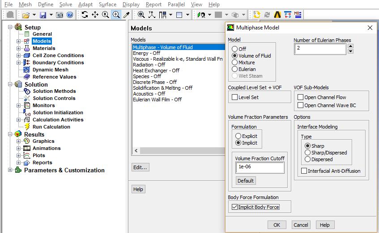Click the General tree icon
The image size is (379, 233).
pos(27,34)
